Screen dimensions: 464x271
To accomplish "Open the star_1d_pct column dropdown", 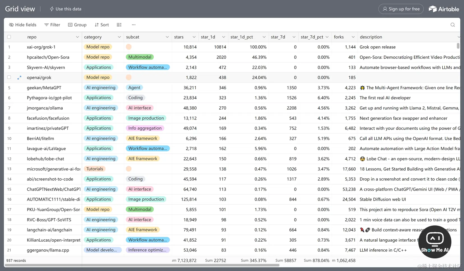I will (x=264, y=37).
